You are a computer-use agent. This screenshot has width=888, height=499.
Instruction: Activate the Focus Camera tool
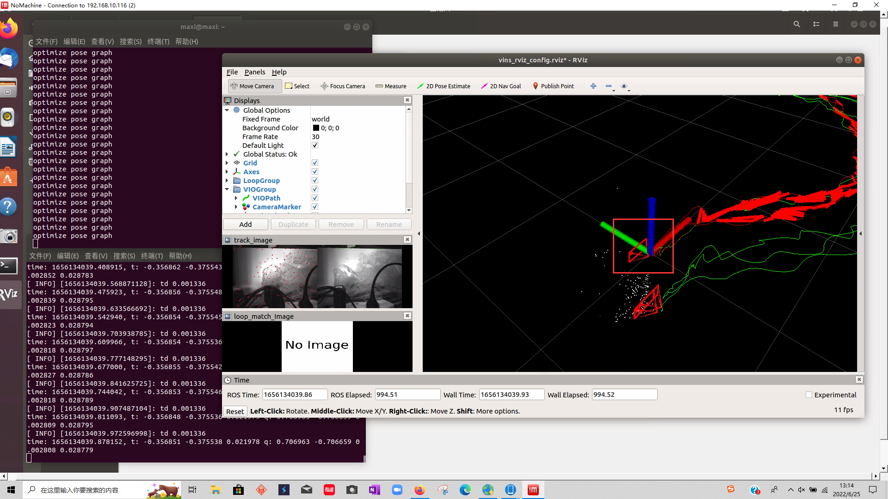343,86
